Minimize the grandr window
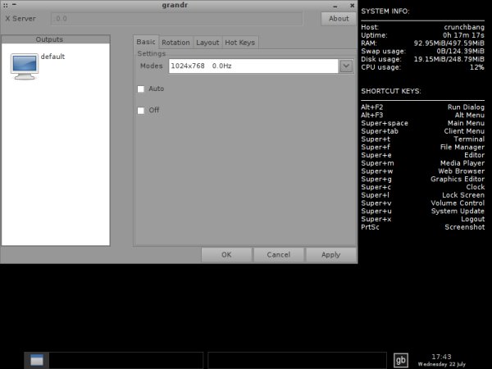This screenshot has width=492, height=369. pyautogui.click(x=335, y=6)
